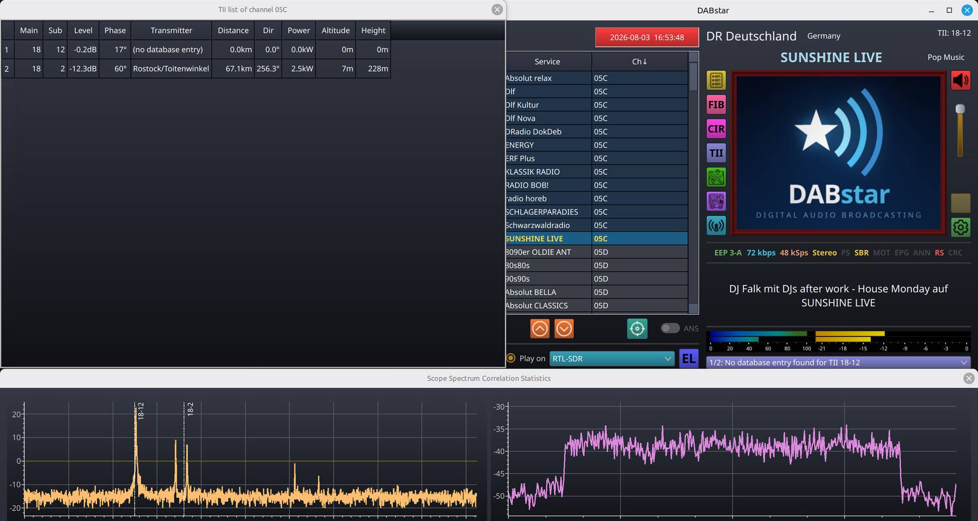Maximize the DABstar window

pos(949,10)
